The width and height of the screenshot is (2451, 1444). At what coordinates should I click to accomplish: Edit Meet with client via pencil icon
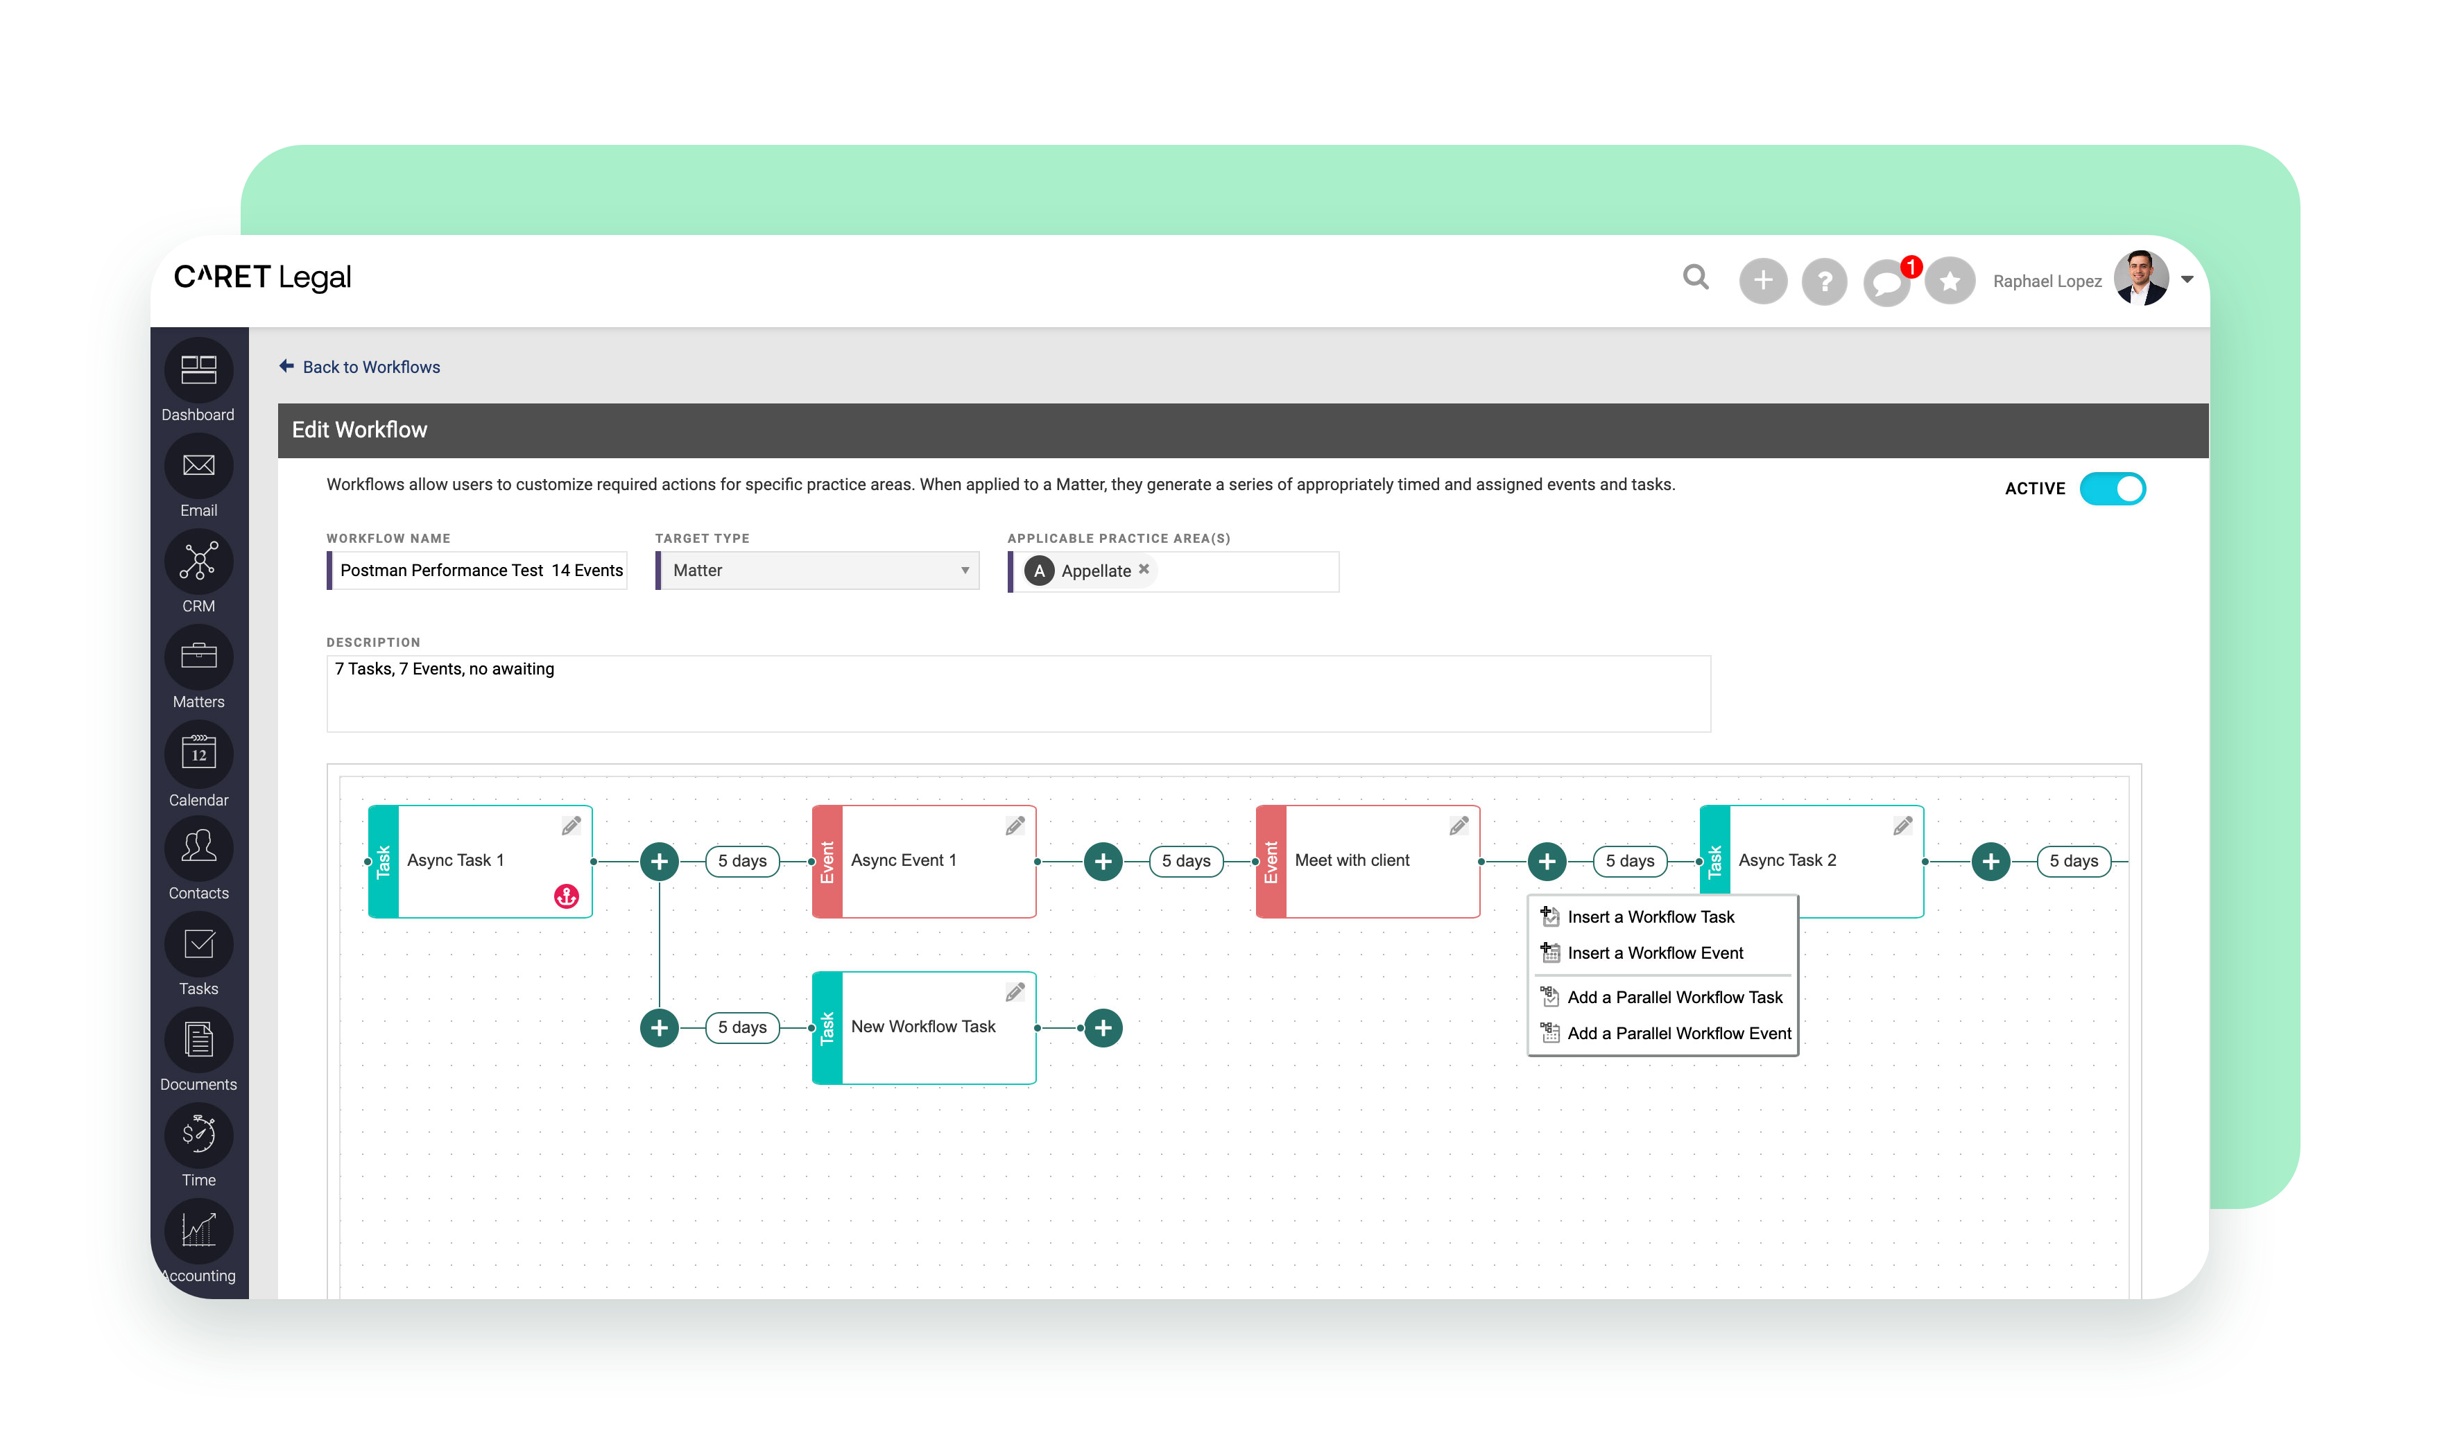[1459, 826]
